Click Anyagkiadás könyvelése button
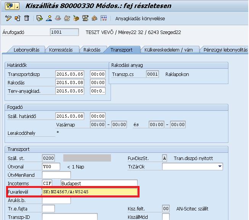 click(140, 19)
